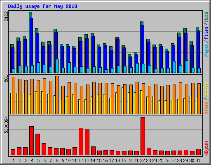The height and width of the screenshot is (165, 211).
Task: Click the cyan Pages bar for day 8
Action: [x=57, y=66]
